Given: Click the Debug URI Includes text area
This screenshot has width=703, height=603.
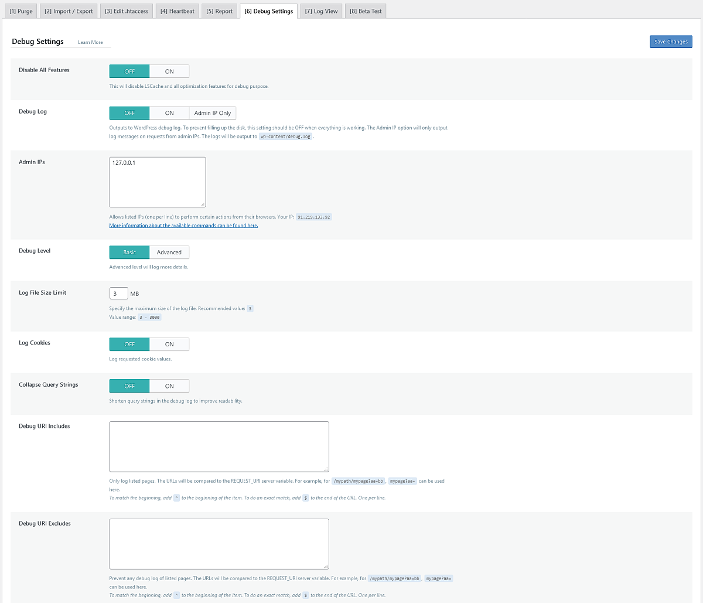Looking at the screenshot, I should click(x=219, y=447).
